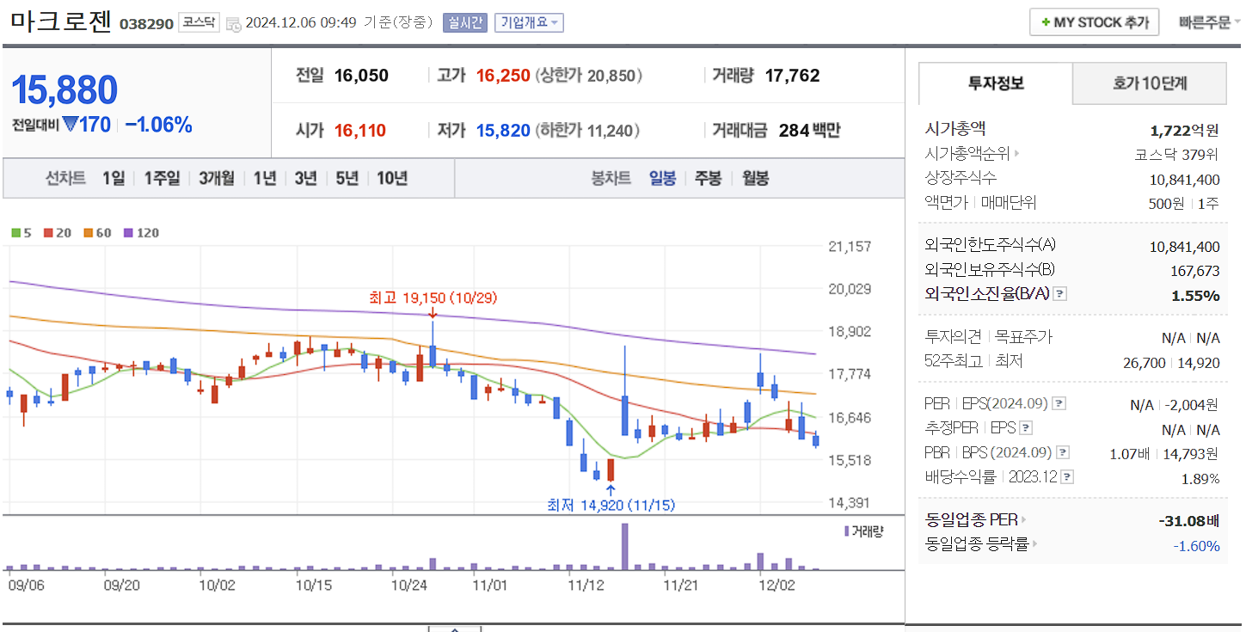Image resolution: width=1246 pixels, height=632 pixels.
Task: Open the 빠른주문 dropdown
Action: tap(1206, 21)
